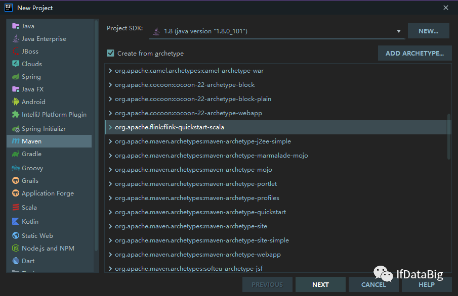Click the IntelliJ Platform Plugin puzzle icon
The height and width of the screenshot is (296, 458).
(16, 114)
